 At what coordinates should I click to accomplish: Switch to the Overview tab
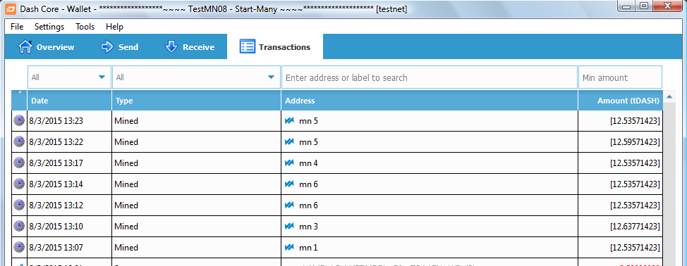[46, 46]
